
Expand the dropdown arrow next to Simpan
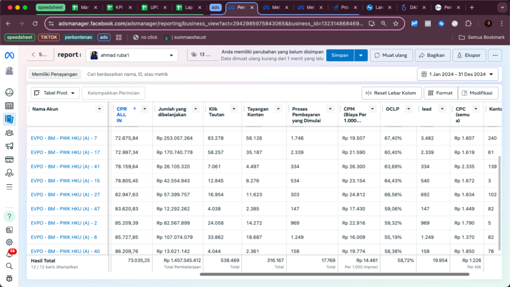click(x=361, y=55)
